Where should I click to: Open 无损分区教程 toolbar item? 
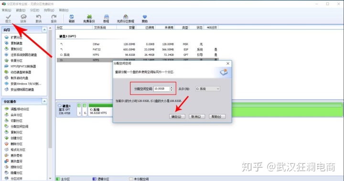point(126,19)
